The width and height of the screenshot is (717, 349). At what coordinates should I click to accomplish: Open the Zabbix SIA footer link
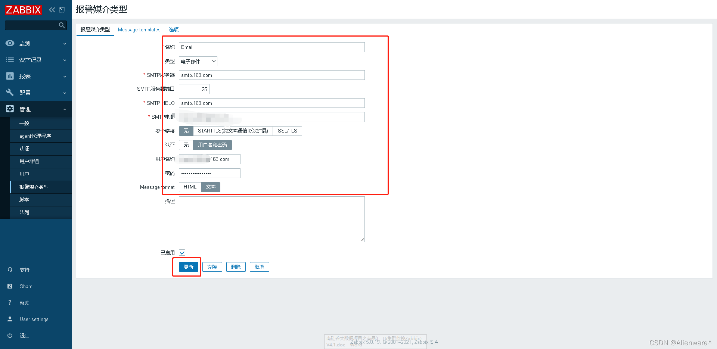(x=426, y=342)
